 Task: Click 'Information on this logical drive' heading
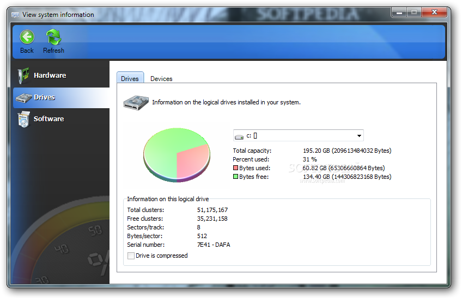(x=168, y=199)
